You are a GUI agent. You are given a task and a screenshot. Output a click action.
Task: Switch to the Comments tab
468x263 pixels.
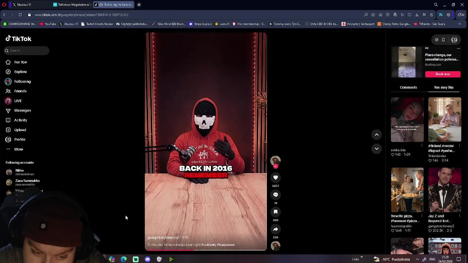[x=408, y=87]
